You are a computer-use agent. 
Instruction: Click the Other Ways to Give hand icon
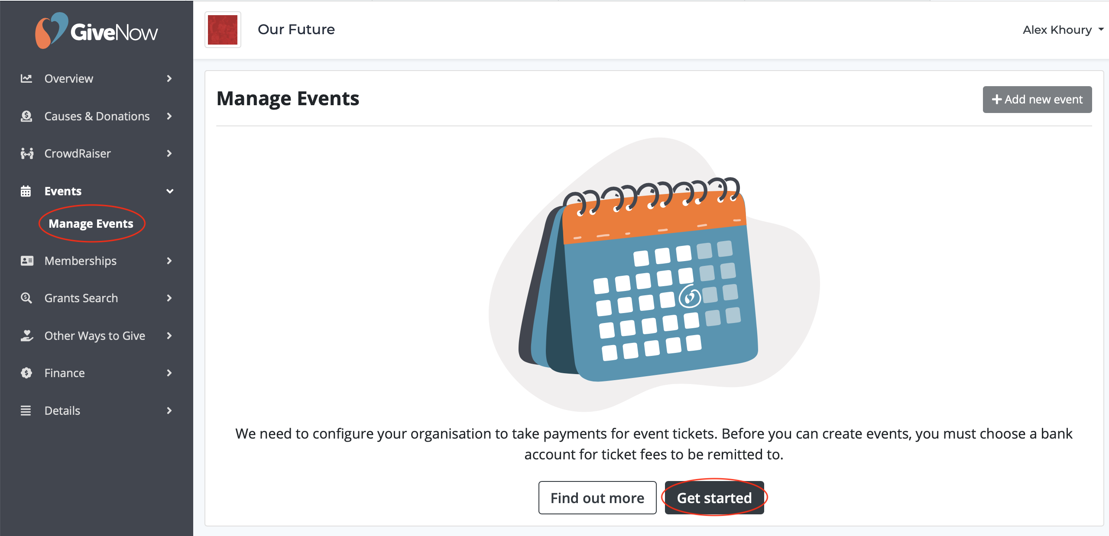tap(27, 336)
